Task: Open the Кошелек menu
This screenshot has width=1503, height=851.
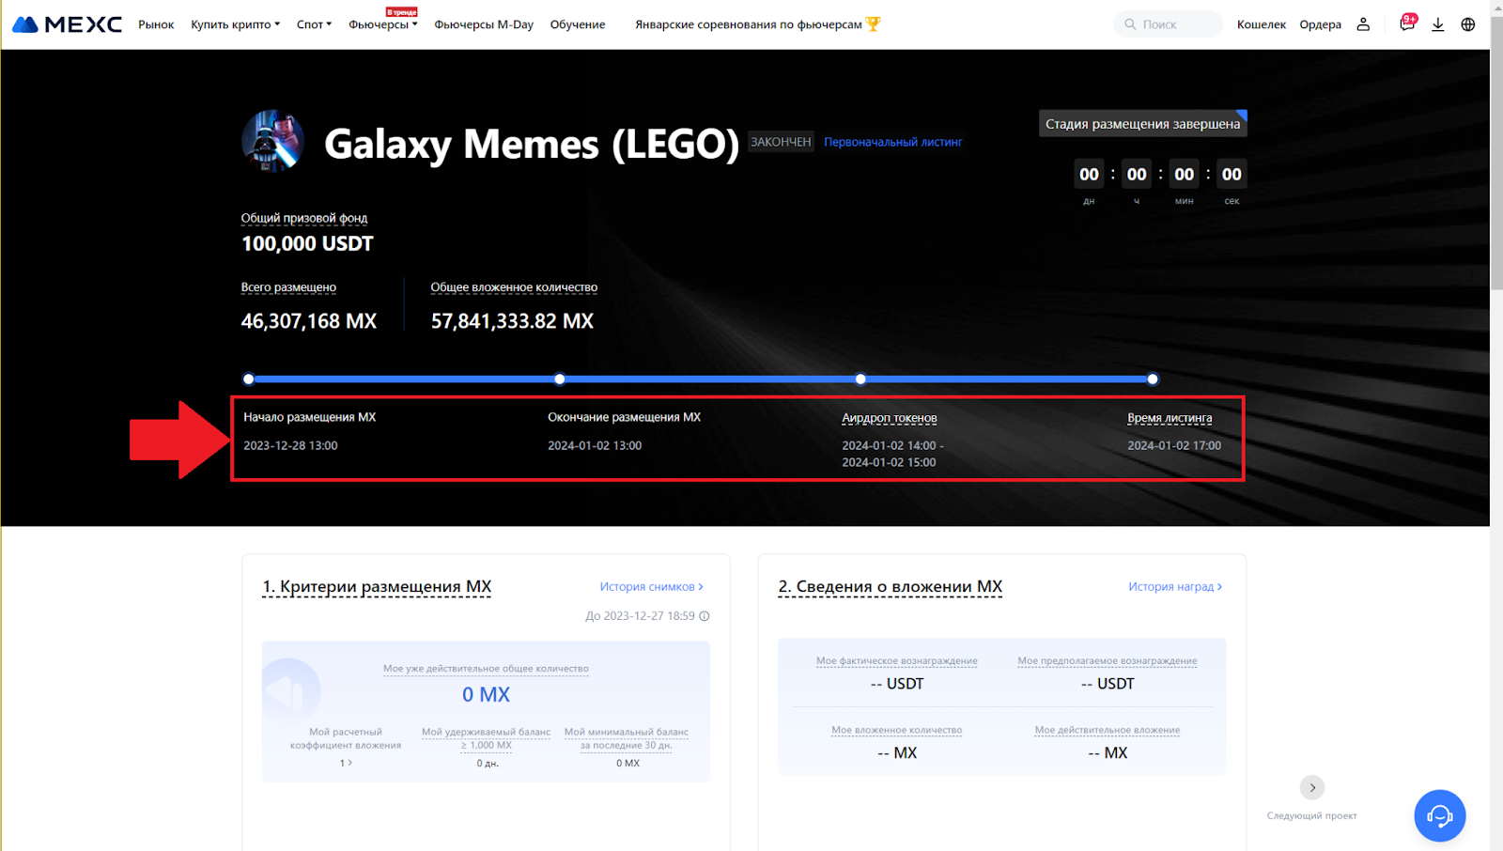Action: tap(1262, 24)
